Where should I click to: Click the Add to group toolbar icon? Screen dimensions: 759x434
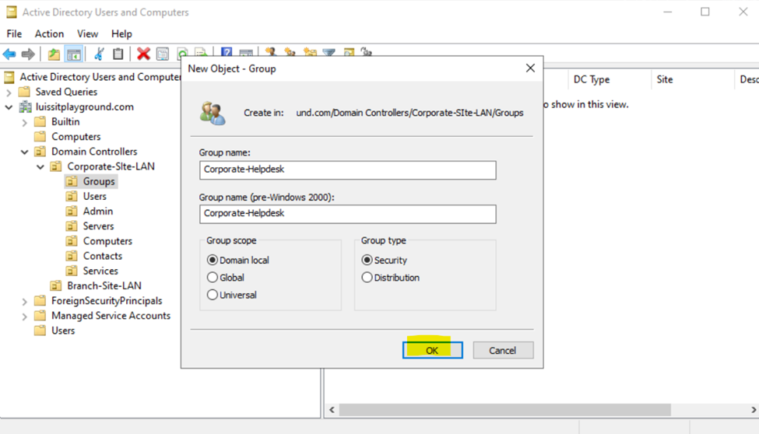[x=367, y=51]
